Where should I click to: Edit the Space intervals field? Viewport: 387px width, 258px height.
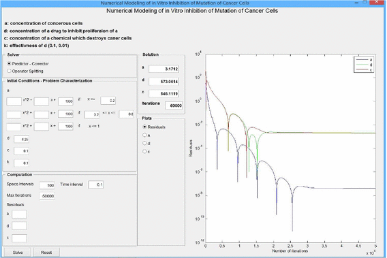pyautogui.click(x=47, y=185)
